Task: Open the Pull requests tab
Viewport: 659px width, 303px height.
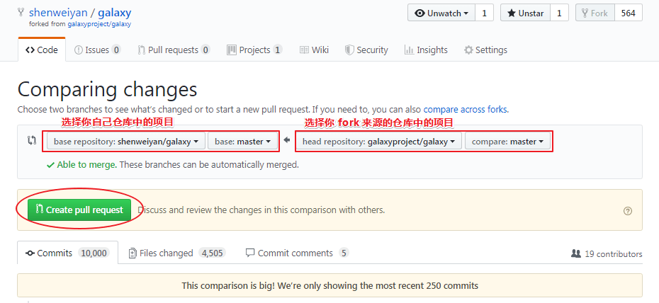Action: coord(174,50)
